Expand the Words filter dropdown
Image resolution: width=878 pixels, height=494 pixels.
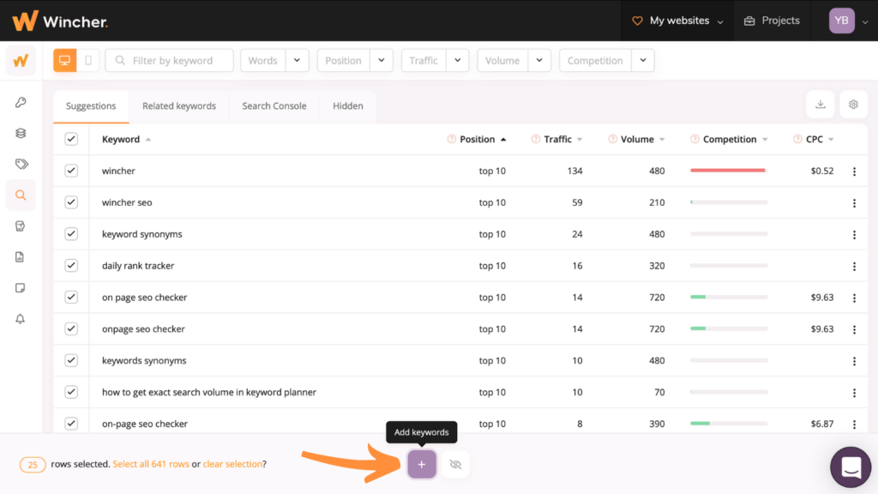(297, 61)
